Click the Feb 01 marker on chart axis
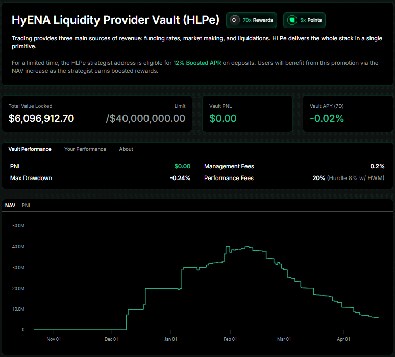395x357 pixels. [x=230, y=339]
